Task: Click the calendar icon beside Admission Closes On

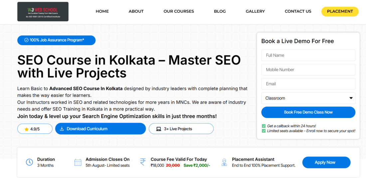Action: (x=78, y=162)
